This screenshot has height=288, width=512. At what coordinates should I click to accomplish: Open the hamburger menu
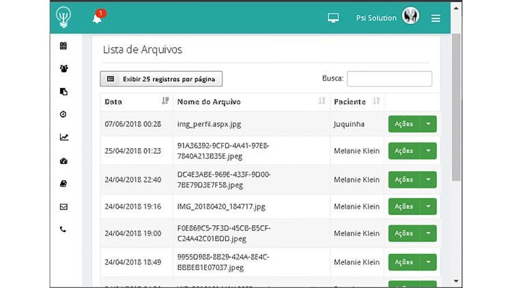436,18
